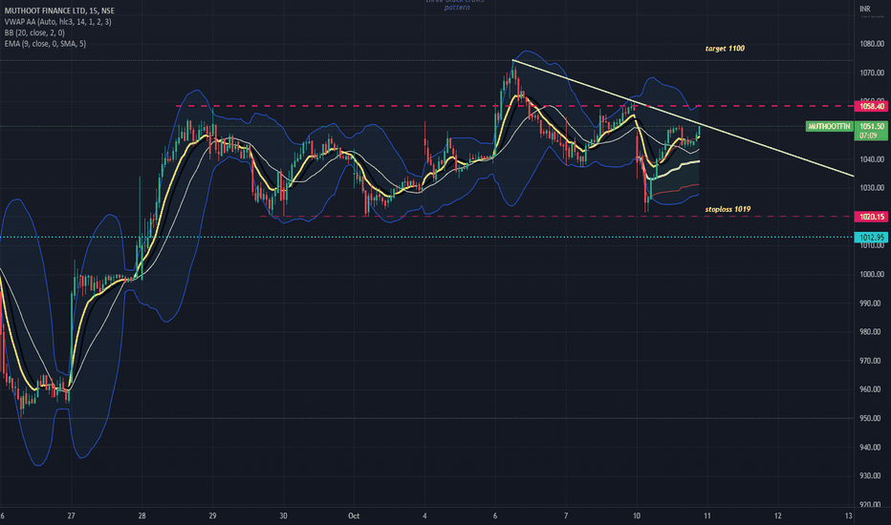Click the 940.00 price axis value
The image size is (891, 525).
point(872,447)
